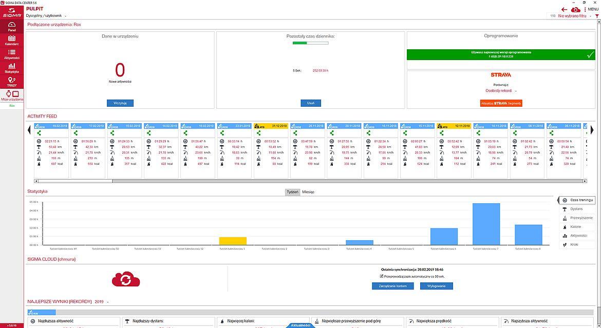Go to Statystyka in the sidebar

[11, 68]
